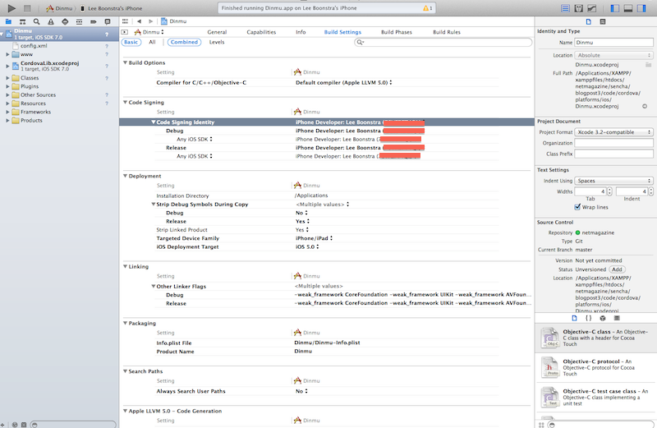
Task: Select config.xml in the navigator
Action: (34, 46)
